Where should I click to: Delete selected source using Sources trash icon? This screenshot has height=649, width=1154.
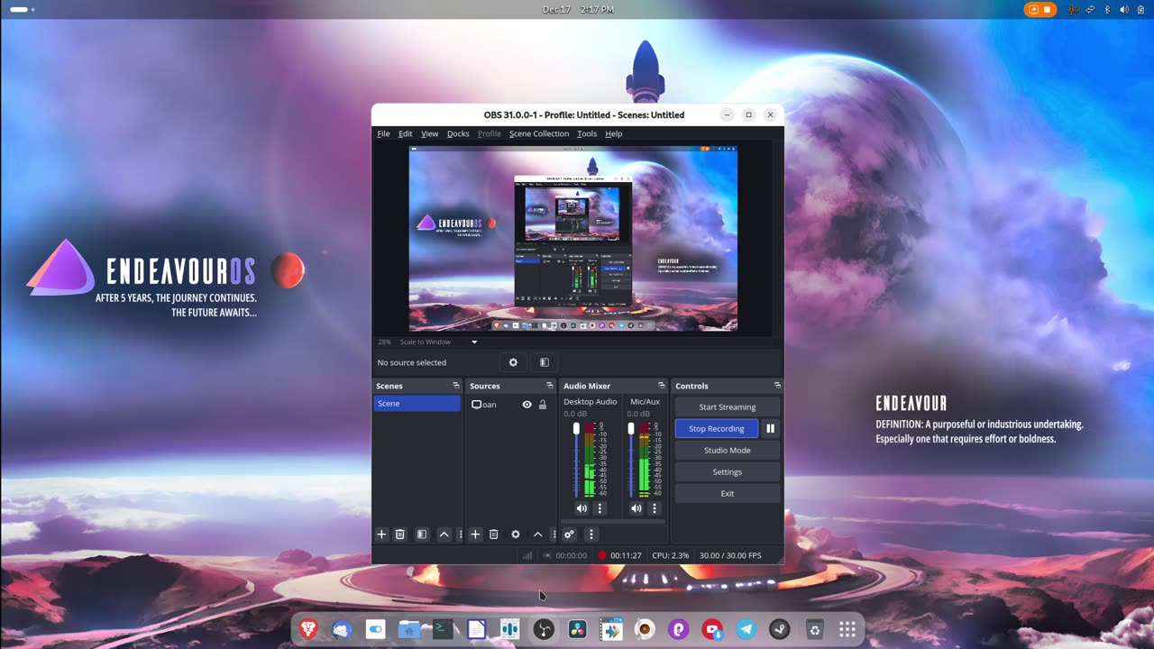[494, 535]
